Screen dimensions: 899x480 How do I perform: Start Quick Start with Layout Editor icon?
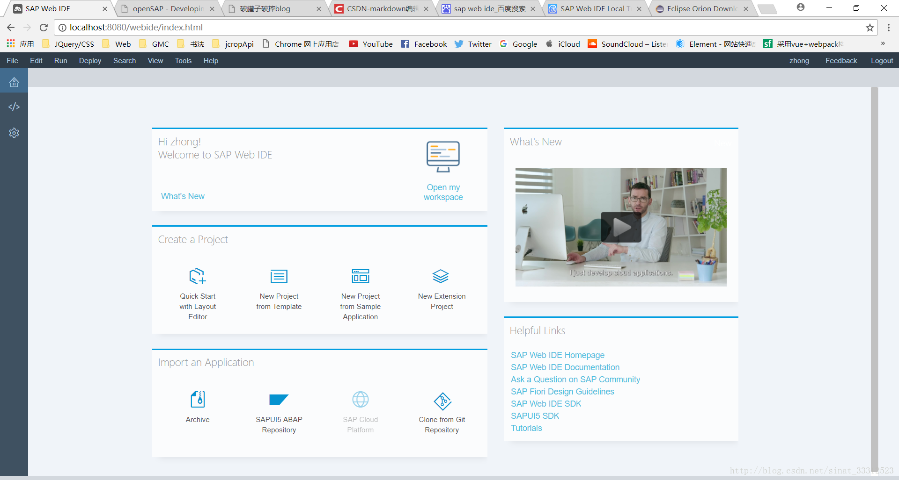coord(198,276)
